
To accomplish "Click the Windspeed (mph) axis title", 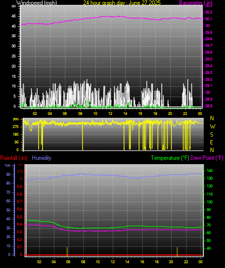I will 36,3.
